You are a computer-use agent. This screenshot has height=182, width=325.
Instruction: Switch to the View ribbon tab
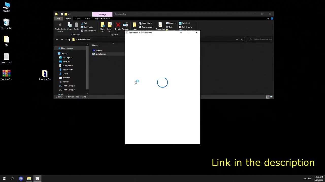point(87,19)
